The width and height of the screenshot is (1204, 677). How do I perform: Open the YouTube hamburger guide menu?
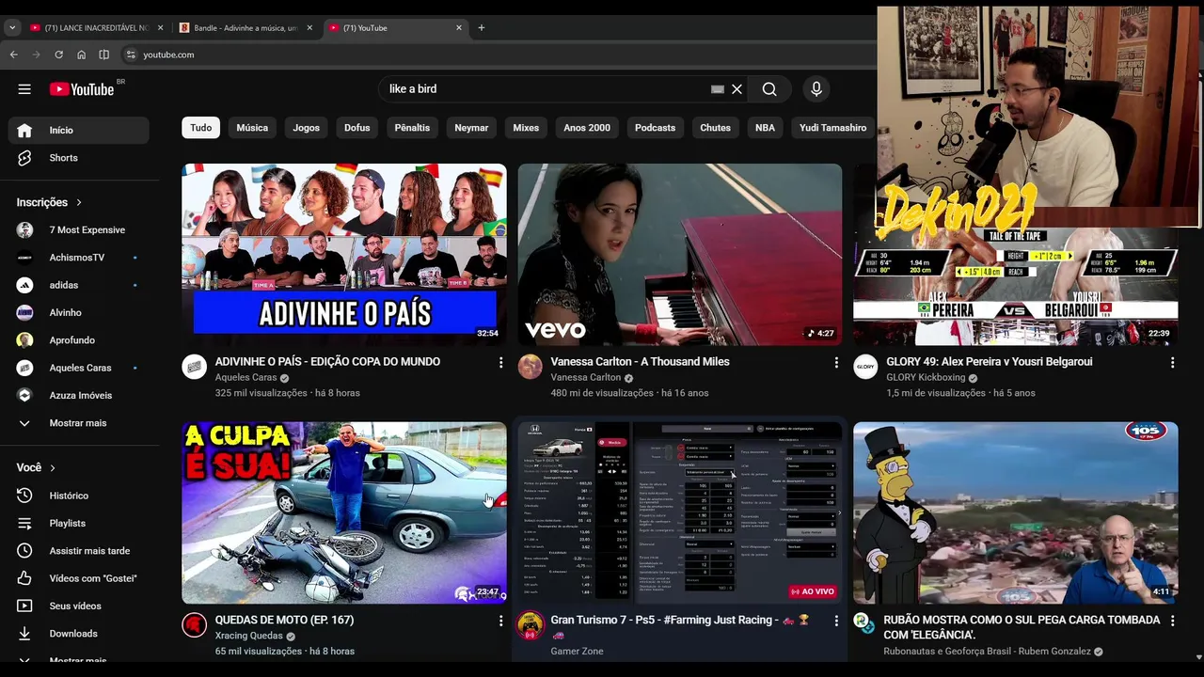tap(24, 89)
